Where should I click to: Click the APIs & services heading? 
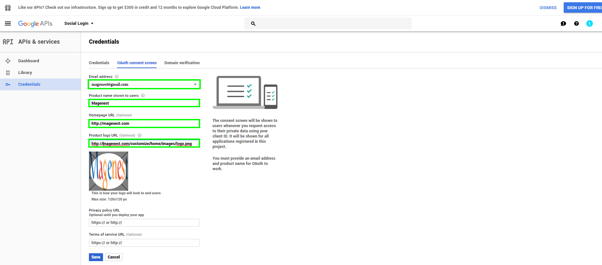tap(39, 42)
